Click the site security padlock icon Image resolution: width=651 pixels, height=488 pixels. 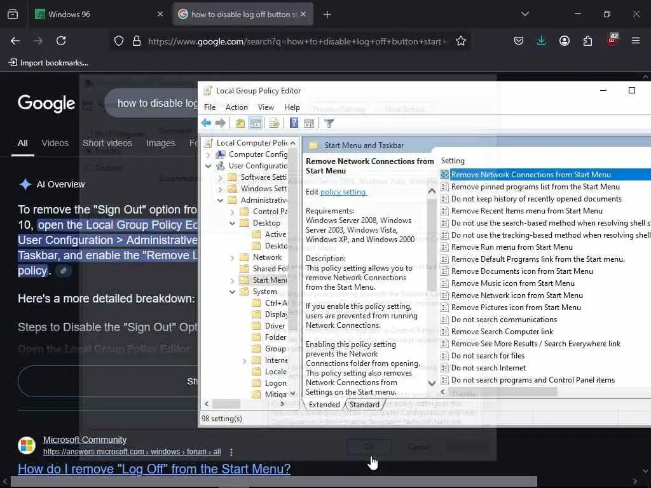(x=136, y=41)
